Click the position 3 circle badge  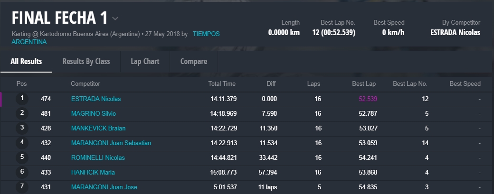tap(22, 128)
